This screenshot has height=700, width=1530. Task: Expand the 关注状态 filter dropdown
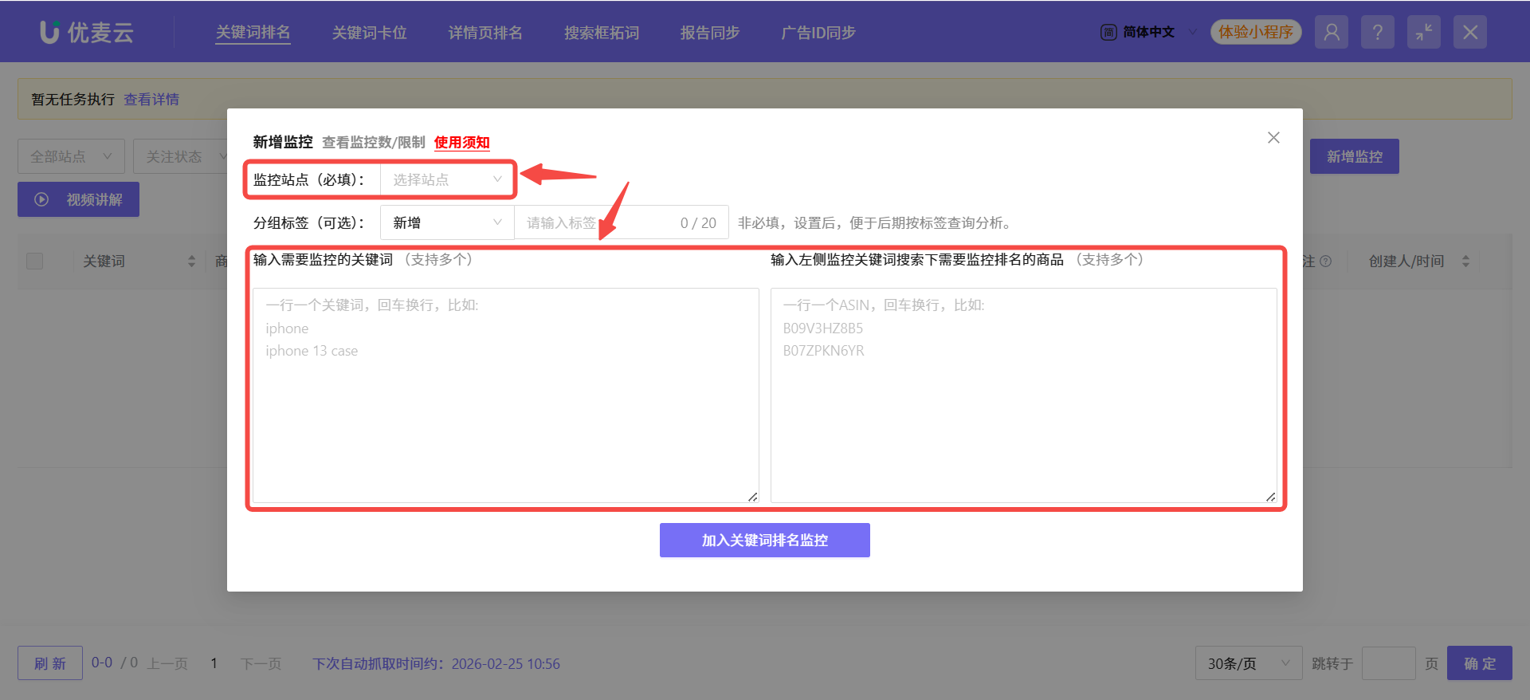182,156
